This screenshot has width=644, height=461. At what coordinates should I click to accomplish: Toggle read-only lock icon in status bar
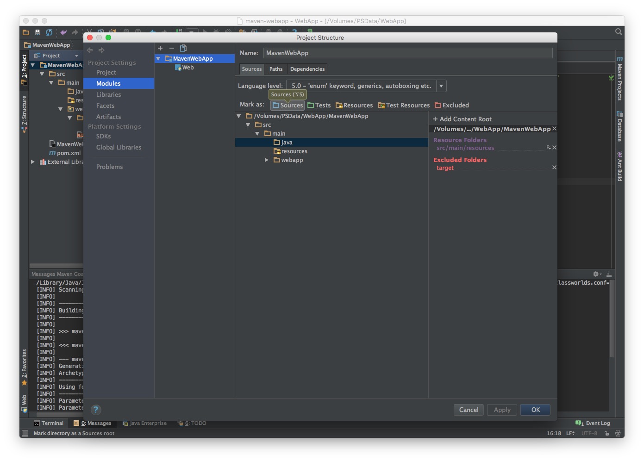click(606, 433)
